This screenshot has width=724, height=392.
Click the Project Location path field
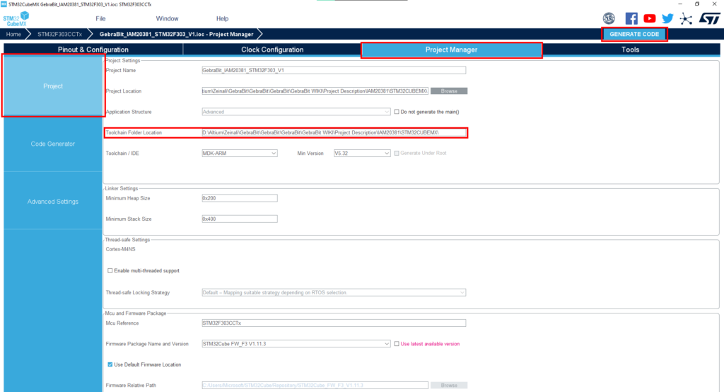pos(315,91)
